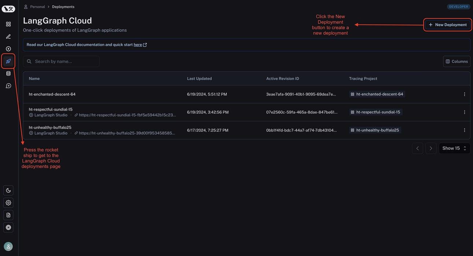Open settings gear icon in sidebar

click(8, 203)
